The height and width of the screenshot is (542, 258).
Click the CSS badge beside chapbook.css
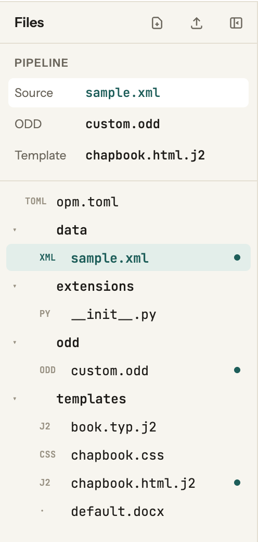[47, 454]
